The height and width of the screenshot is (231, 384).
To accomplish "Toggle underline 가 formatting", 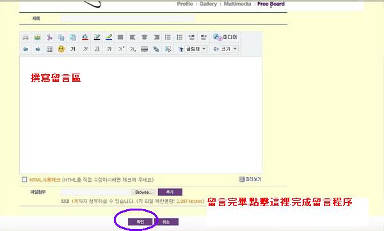I will point(97,49).
